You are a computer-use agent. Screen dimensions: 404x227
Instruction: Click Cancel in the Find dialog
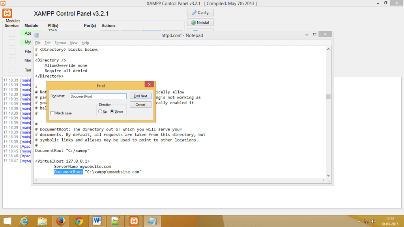point(140,104)
